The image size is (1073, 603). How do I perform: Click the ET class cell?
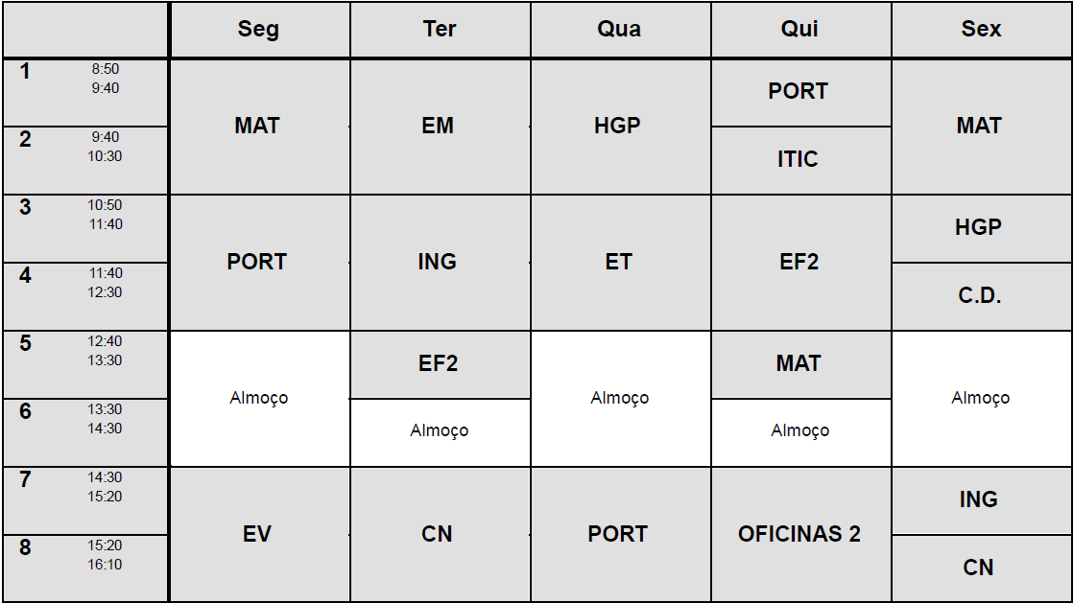pos(619,263)
